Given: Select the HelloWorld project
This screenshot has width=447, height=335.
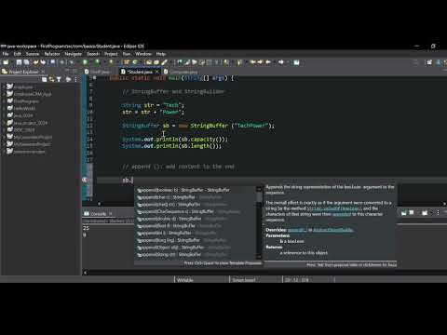Looking at the screenshot, I should tap(24, 108).
